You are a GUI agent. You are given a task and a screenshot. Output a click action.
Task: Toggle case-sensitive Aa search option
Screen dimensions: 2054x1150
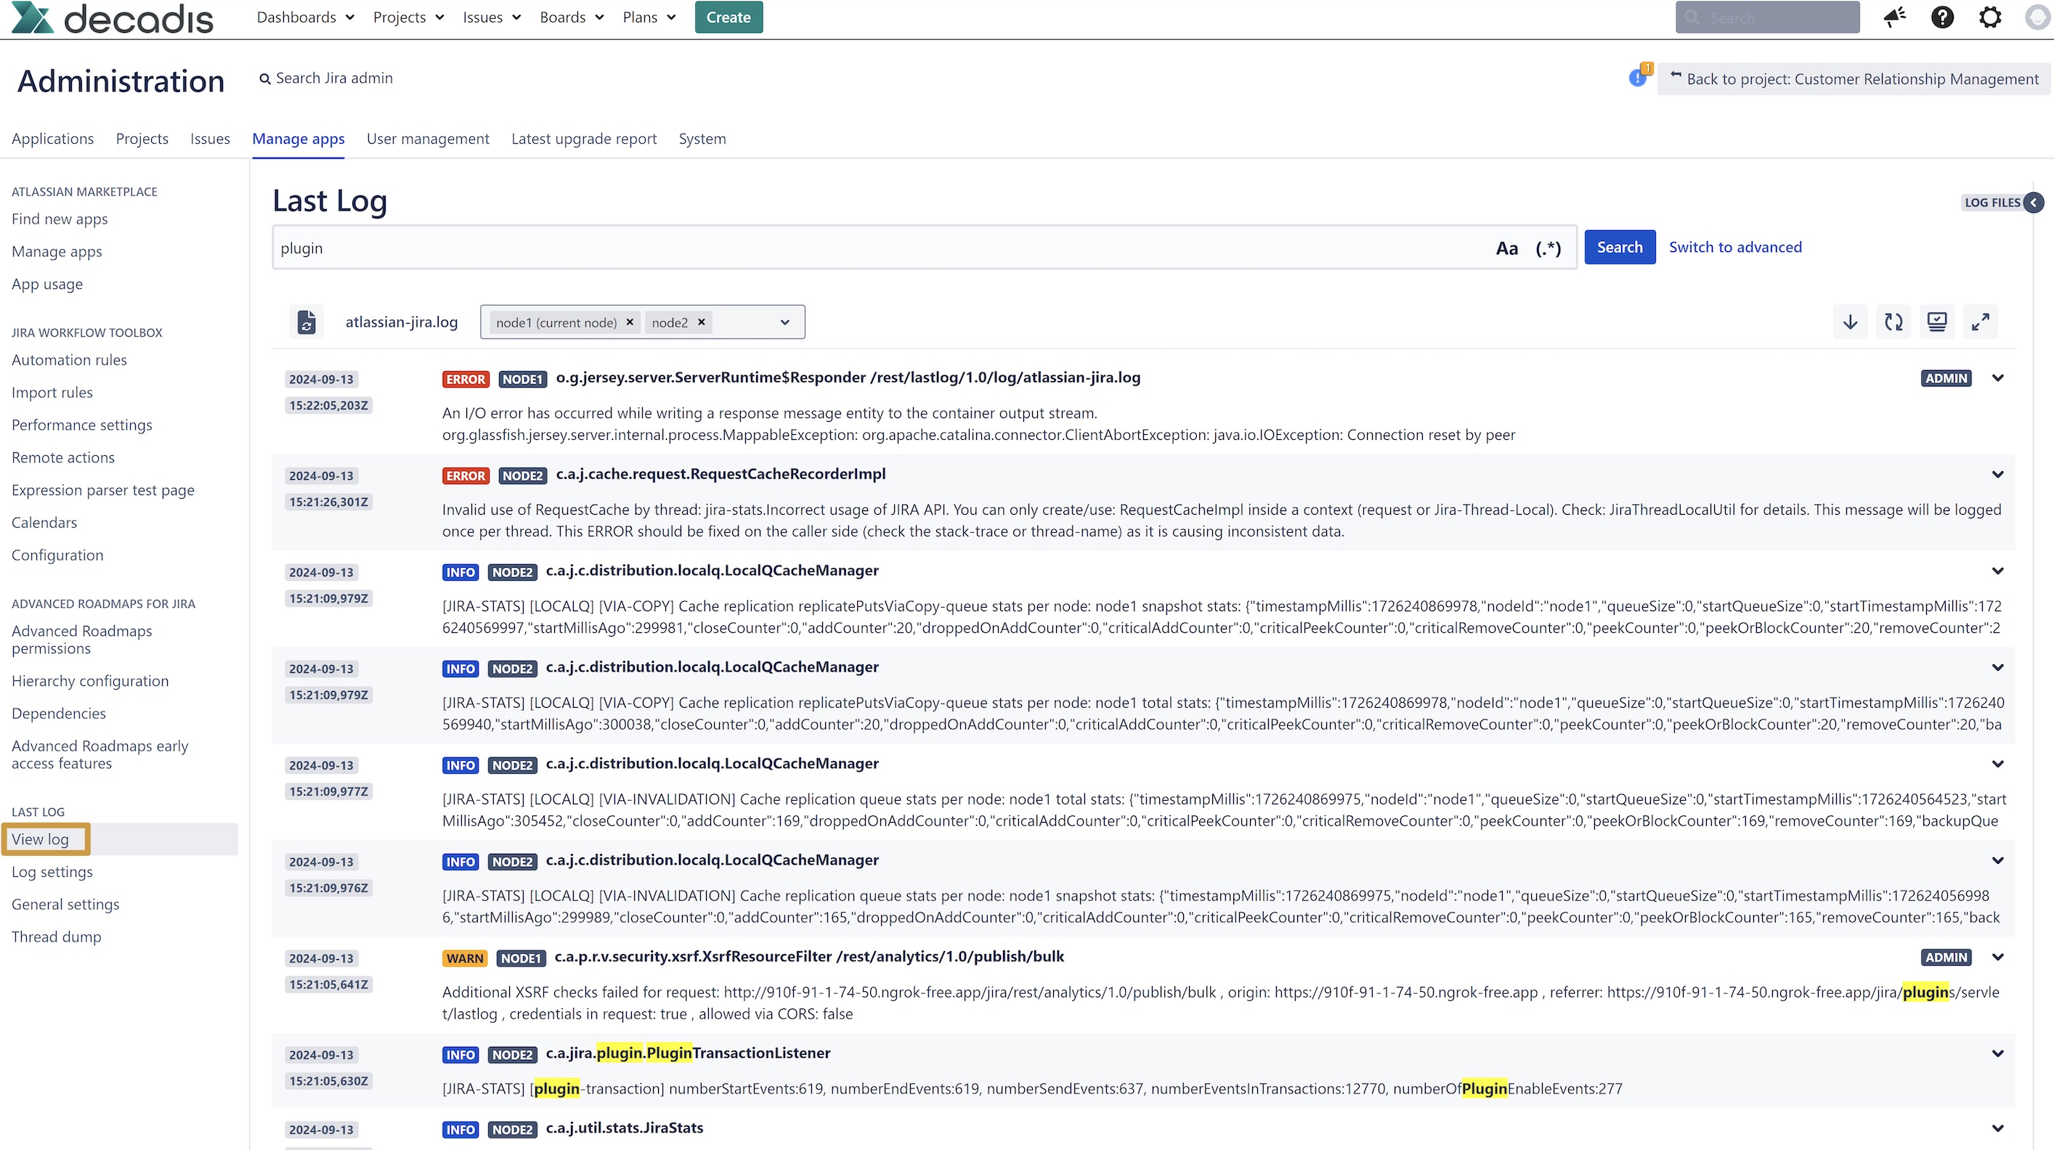pos(1506,248)
